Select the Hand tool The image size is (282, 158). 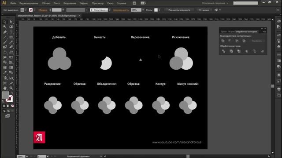pyautogui.click(x=5, y=88)
